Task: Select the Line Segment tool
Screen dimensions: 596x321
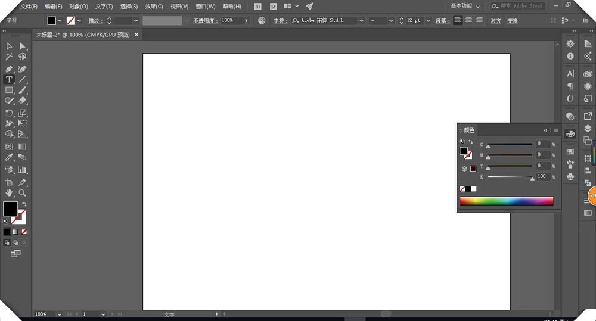Action: click(23, 79)
